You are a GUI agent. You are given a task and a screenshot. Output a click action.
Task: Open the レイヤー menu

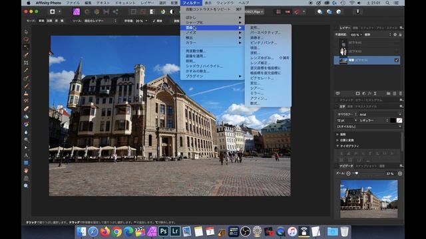pyautogui.click(x=147, y=3)
